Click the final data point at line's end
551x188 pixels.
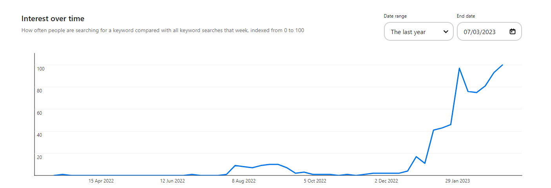[x=503, y=65]
